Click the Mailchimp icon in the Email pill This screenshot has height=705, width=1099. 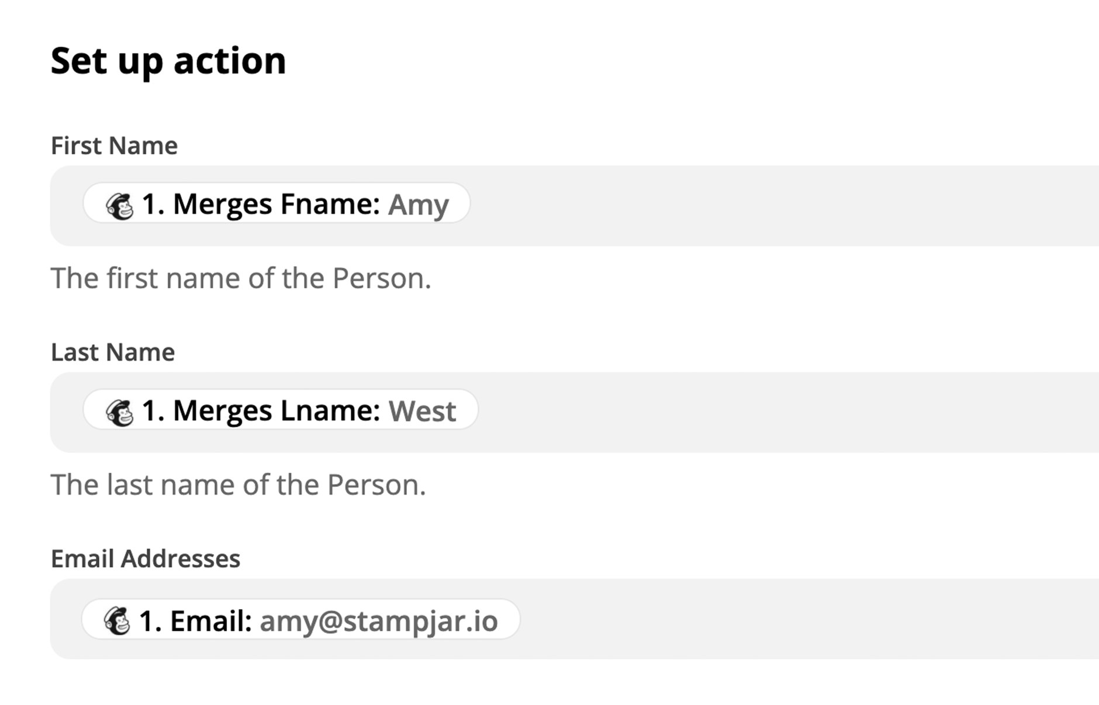point(117,620)
